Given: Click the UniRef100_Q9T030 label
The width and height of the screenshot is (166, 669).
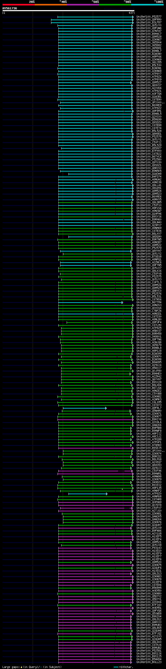Looking at the screenshot, I should point(149,162).
